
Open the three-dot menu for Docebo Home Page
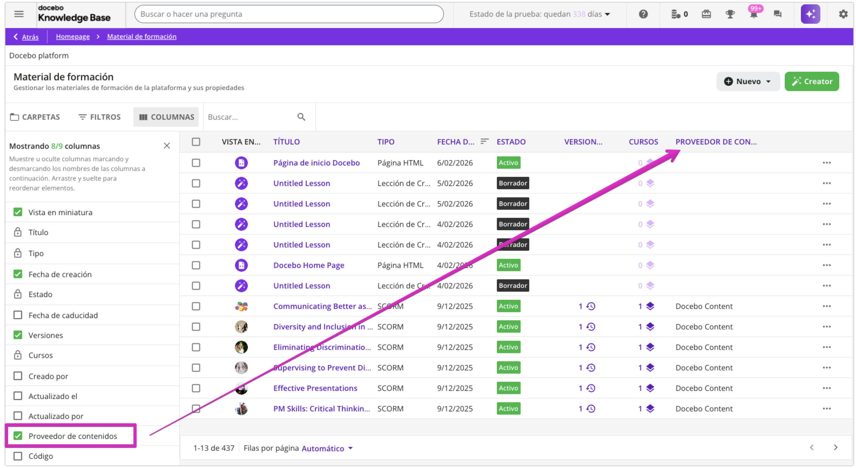pos(826,265)
